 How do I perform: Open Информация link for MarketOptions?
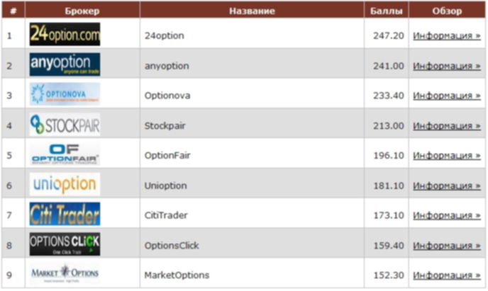(x=447, y=275)
